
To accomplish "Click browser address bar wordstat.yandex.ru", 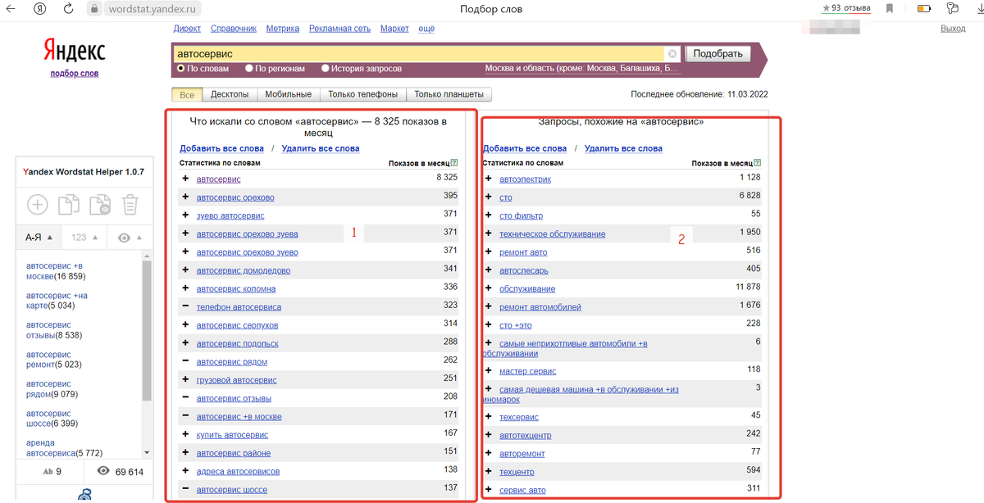I will pos(153,9).
